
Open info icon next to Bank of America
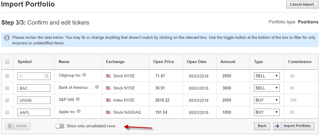pos(97,87)
